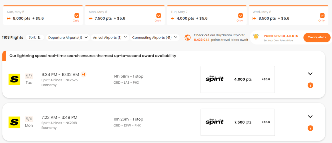Expand the Connecting Airports (41) dropdown

(x=155, y=38)
